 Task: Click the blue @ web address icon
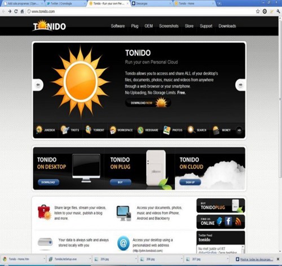tap(124, 243)
